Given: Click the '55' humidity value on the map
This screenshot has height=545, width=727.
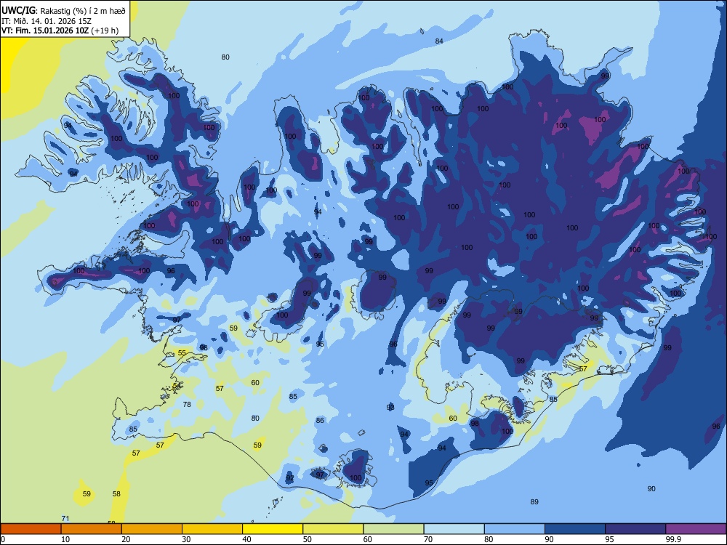Looking at the screenshot, I should 182,353.
